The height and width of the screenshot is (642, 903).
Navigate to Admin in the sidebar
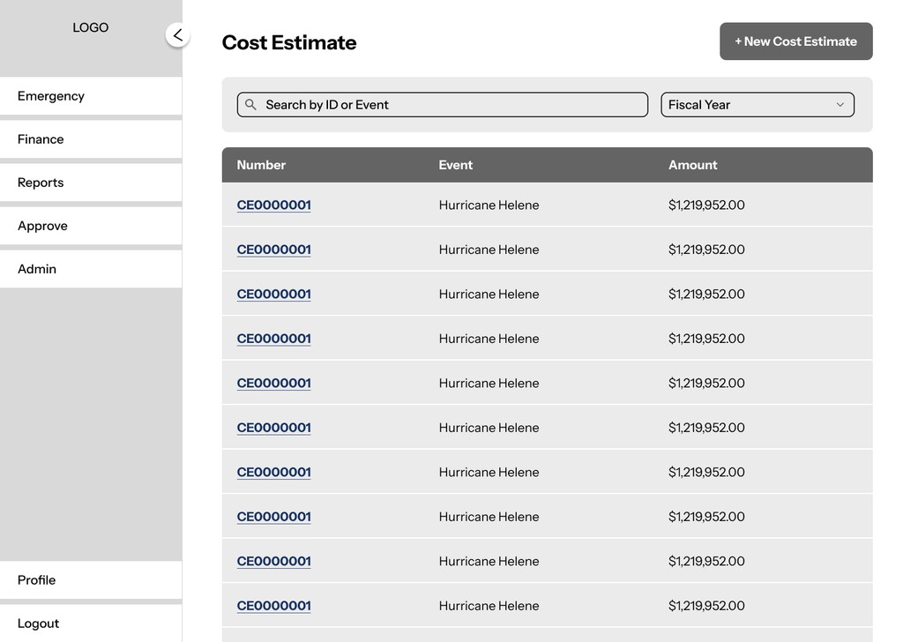pos(91,269)
